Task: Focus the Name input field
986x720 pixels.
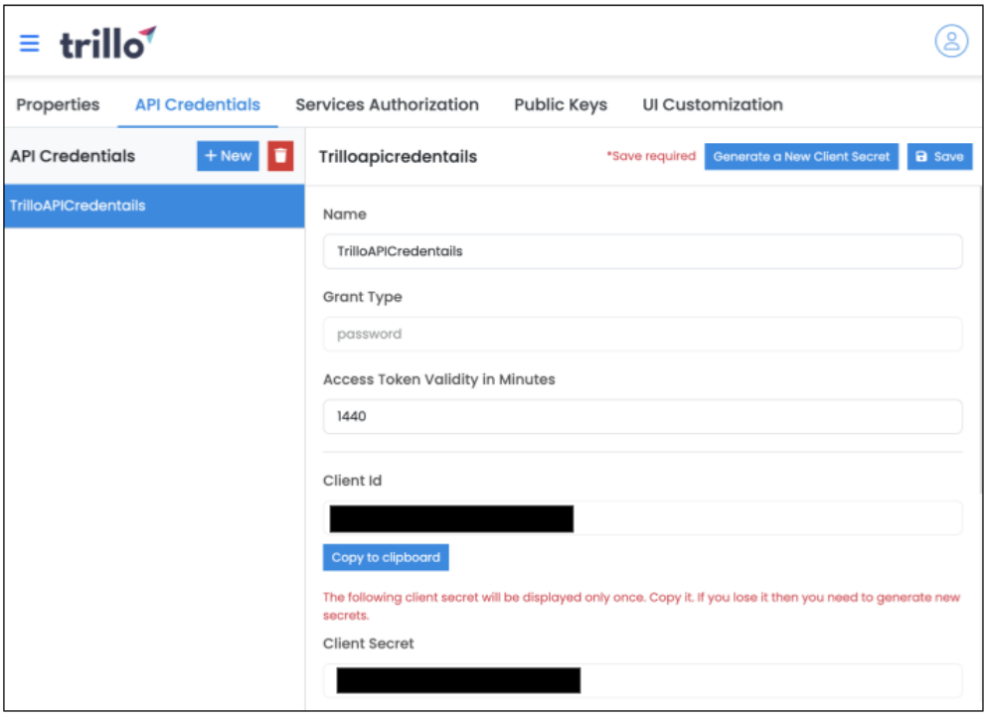Action: [642, 251]
